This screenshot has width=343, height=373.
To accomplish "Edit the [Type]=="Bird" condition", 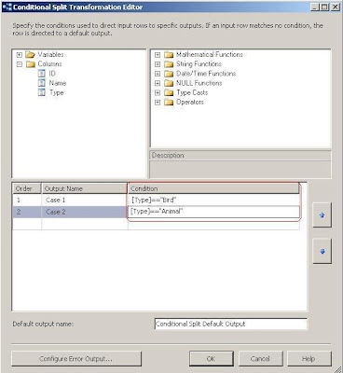I will [x=213, y=200].
